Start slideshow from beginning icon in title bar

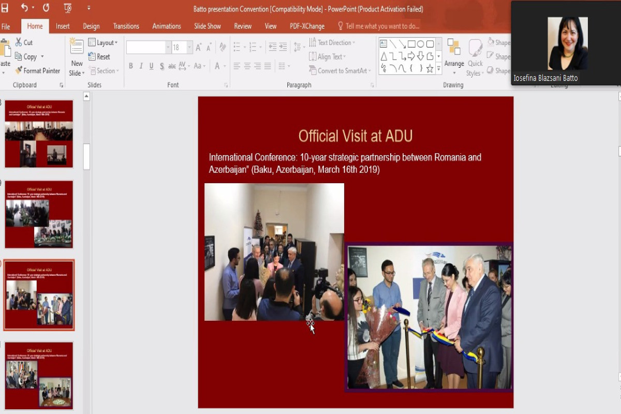click(x=68, y=8)
